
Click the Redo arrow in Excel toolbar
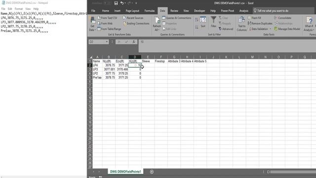(129, 3)
